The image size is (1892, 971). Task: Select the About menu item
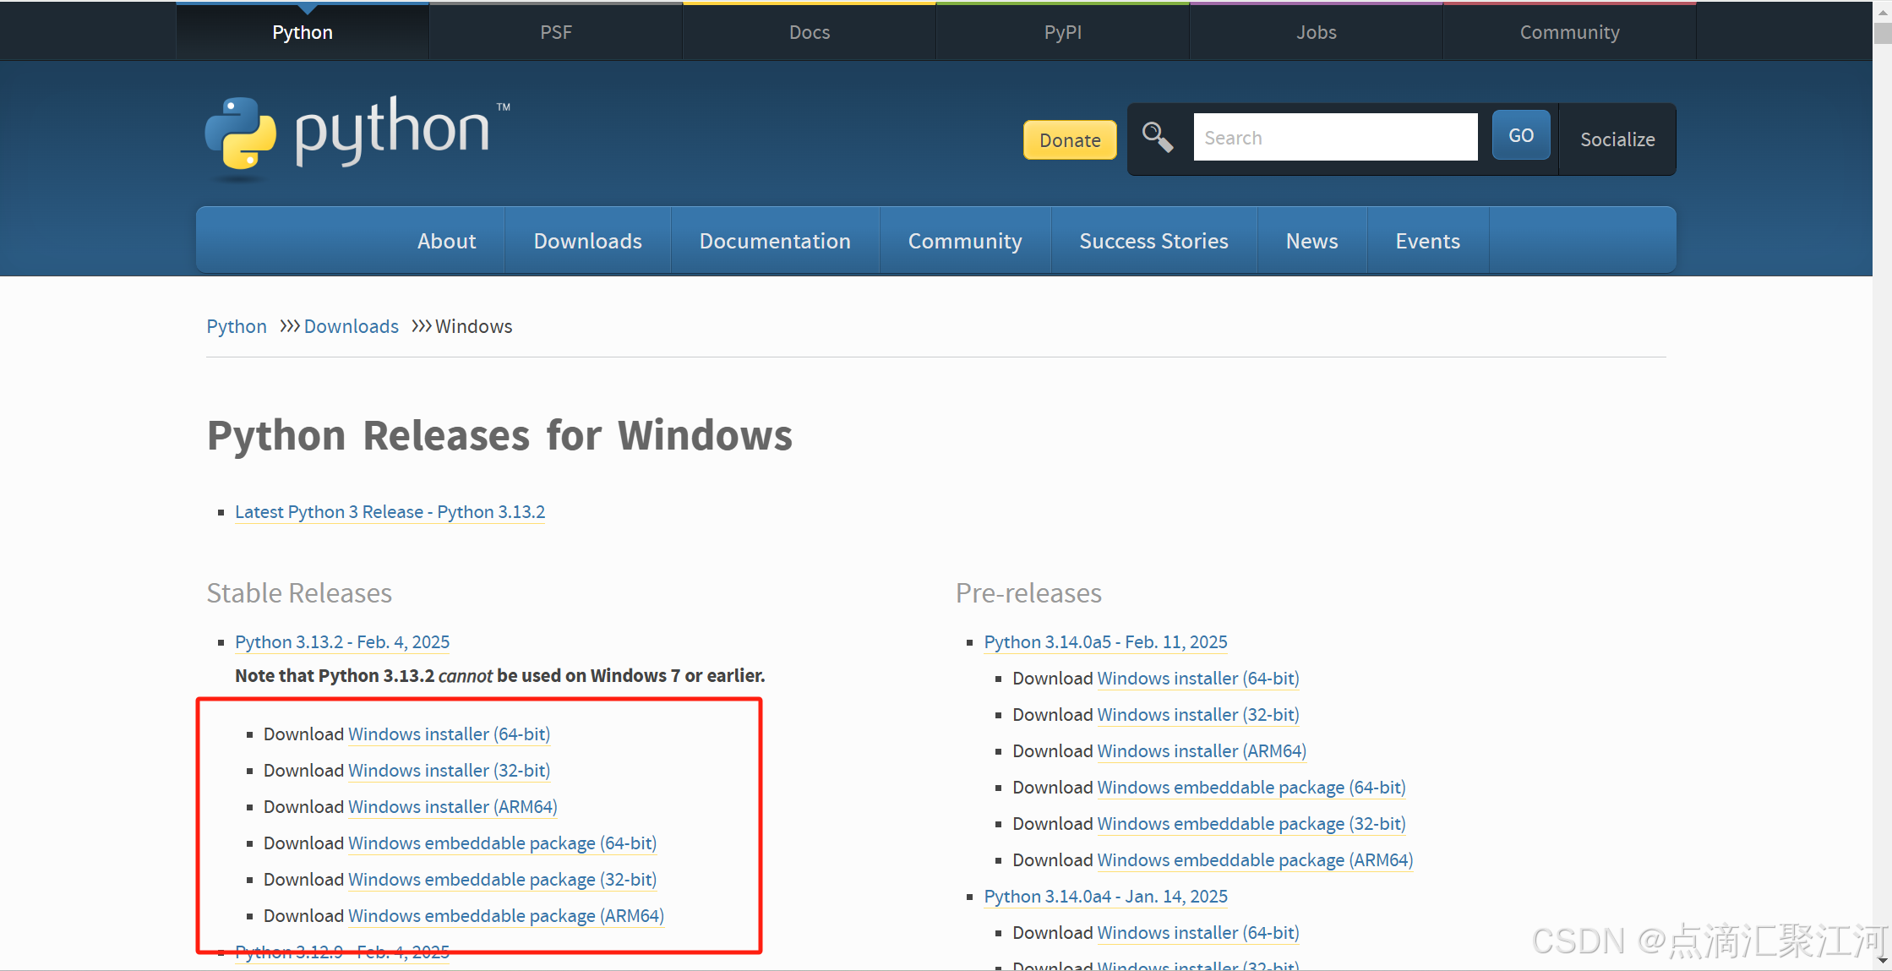[446, 241]
